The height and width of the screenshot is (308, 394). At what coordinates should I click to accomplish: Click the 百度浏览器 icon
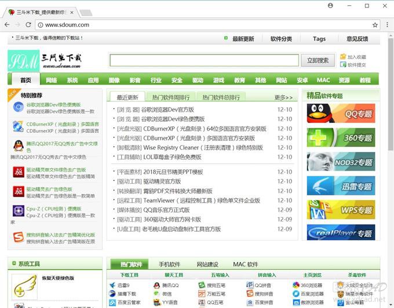(x=296, y=293)
